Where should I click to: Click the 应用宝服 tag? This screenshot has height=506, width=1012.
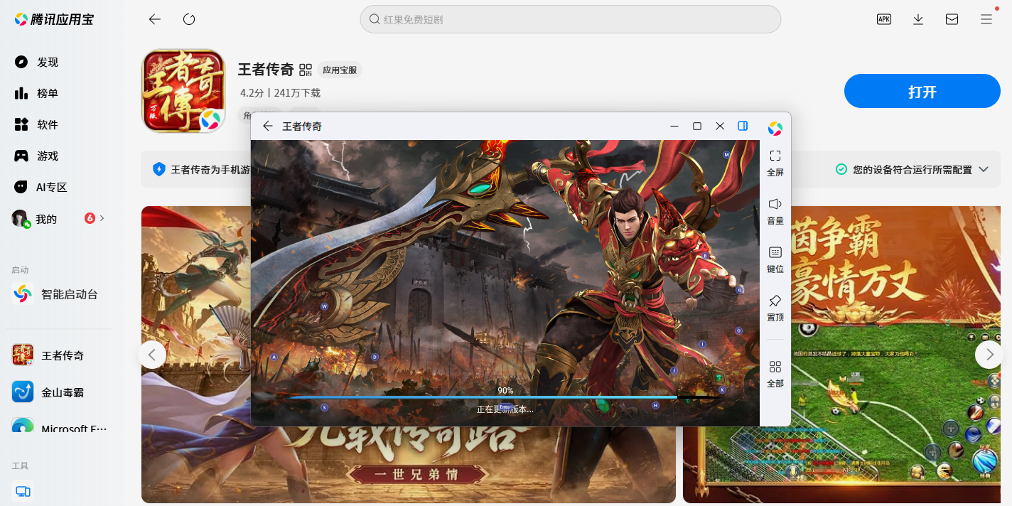339,70
